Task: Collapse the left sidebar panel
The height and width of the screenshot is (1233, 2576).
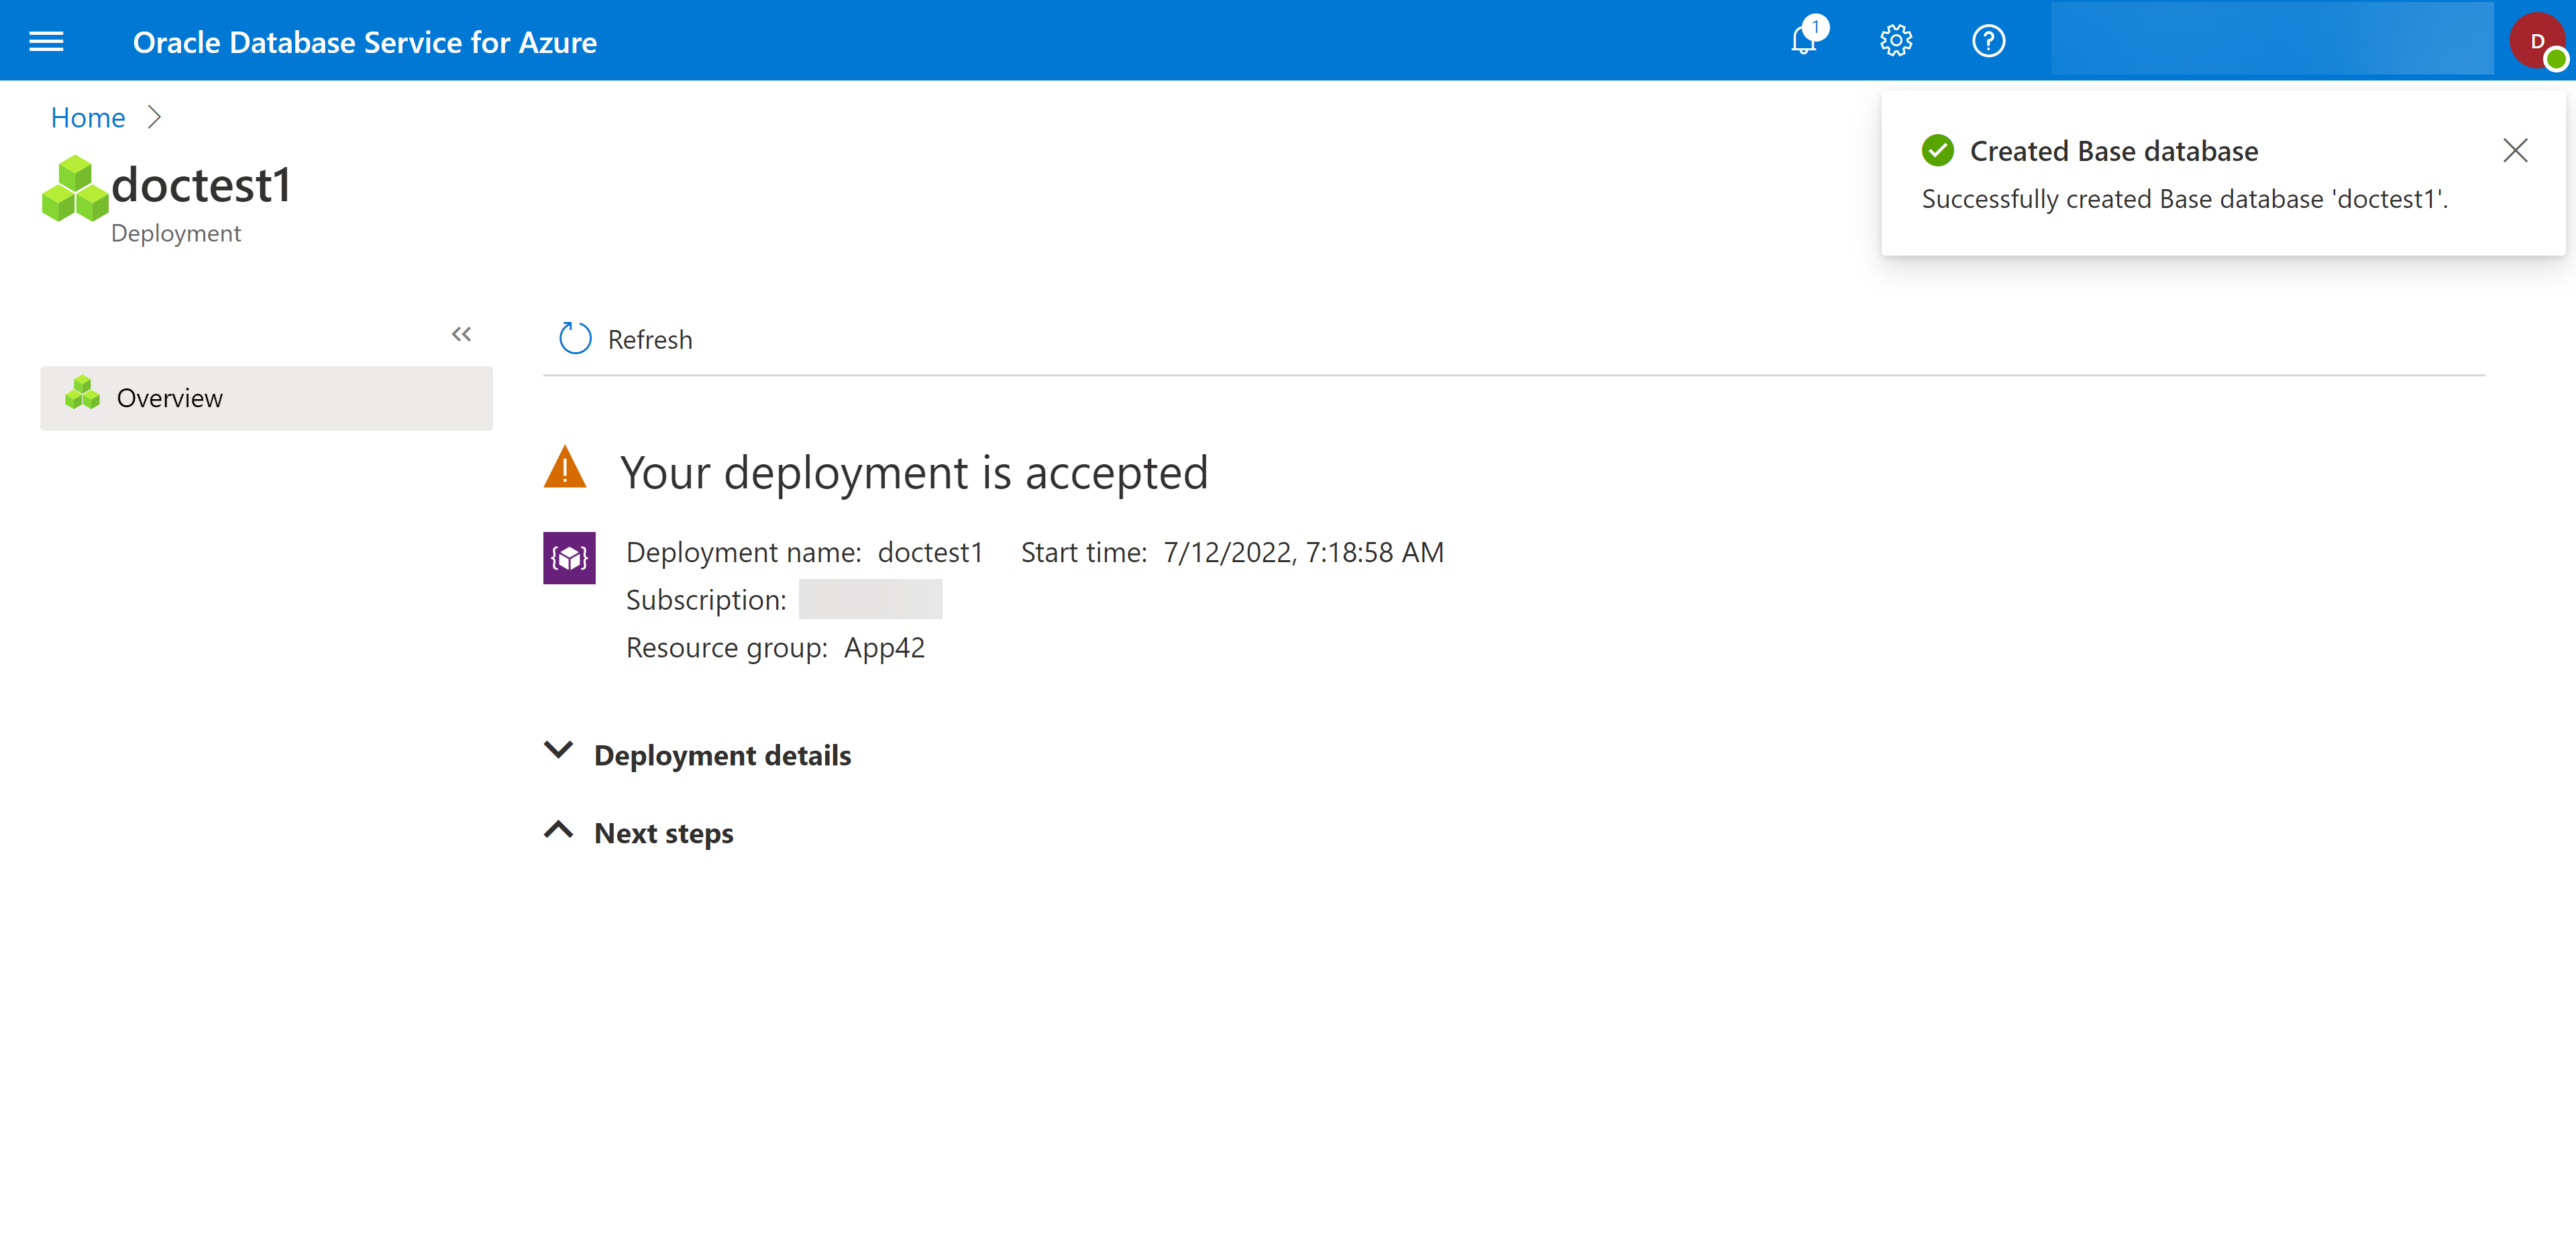Action: pos(461,334)
